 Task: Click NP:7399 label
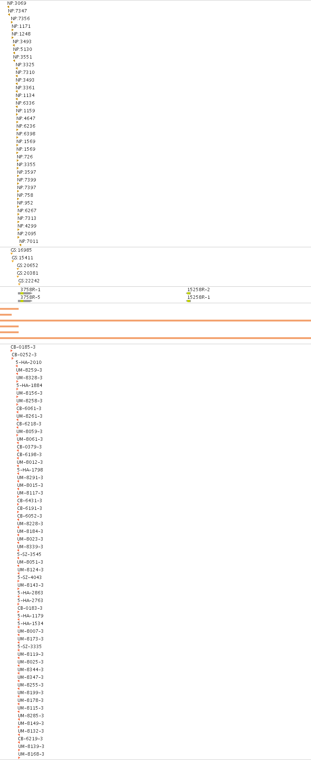[x=27, y=180]
